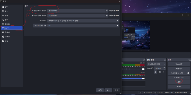Click the 화면비율 16:9 label beside 2560x1440

pyautogui.click(x=114, y=11)
